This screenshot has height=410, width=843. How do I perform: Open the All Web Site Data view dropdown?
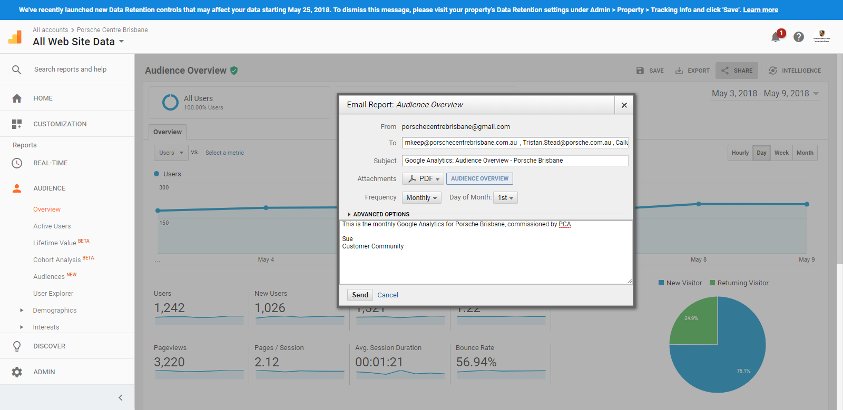coord(79,42)
